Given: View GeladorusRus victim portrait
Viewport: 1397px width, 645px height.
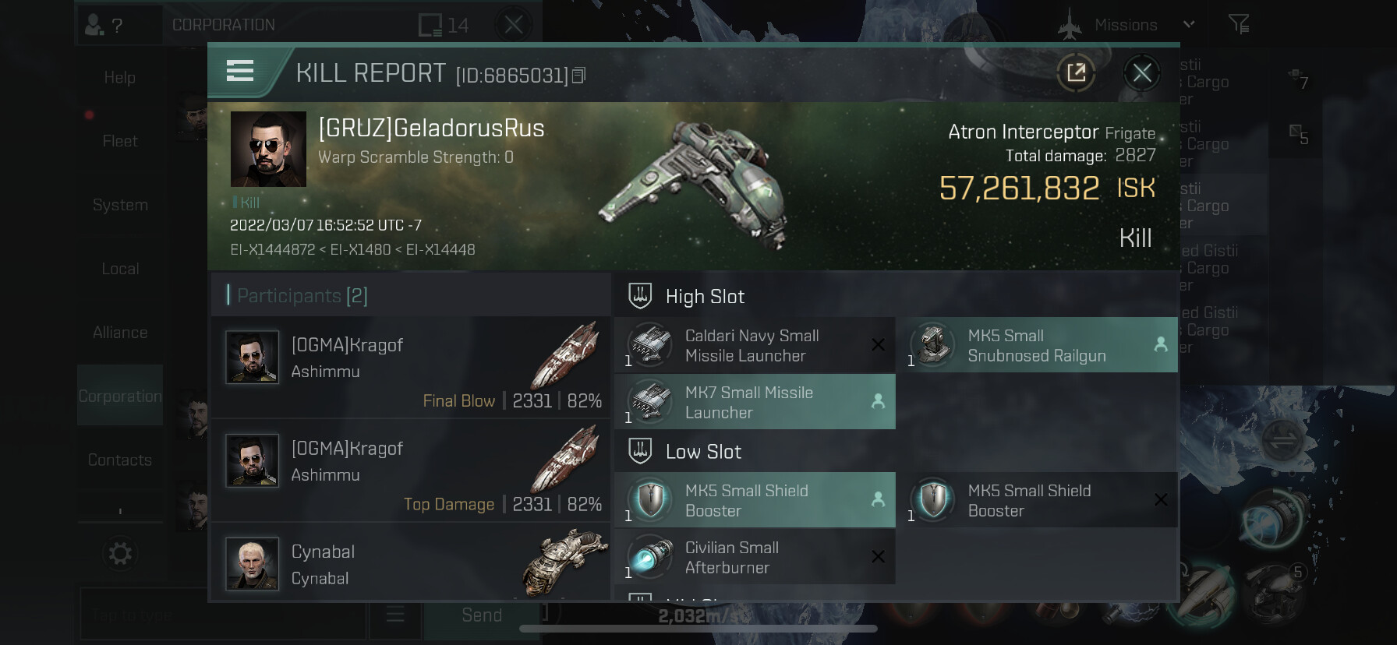Looking at the screenshot, I should pos(268,149).
